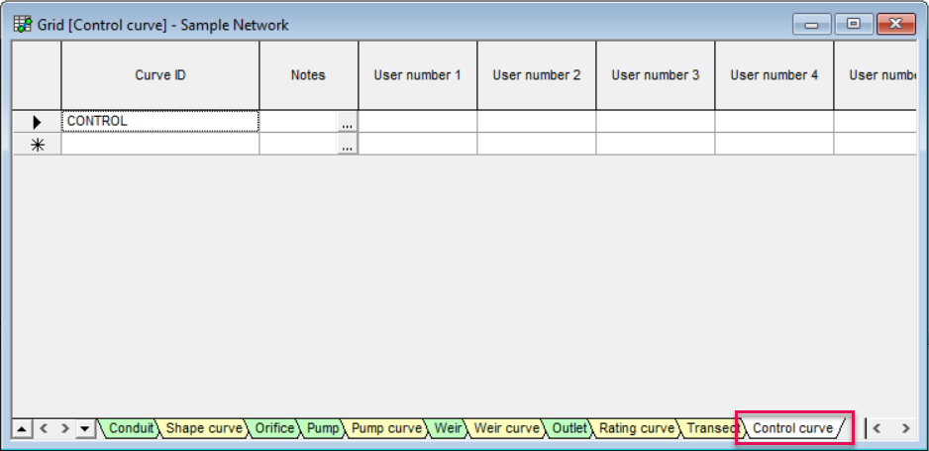Select the CONTROL row via its arrow header
The height and width of the screenshot is (451, 929).
37,122
